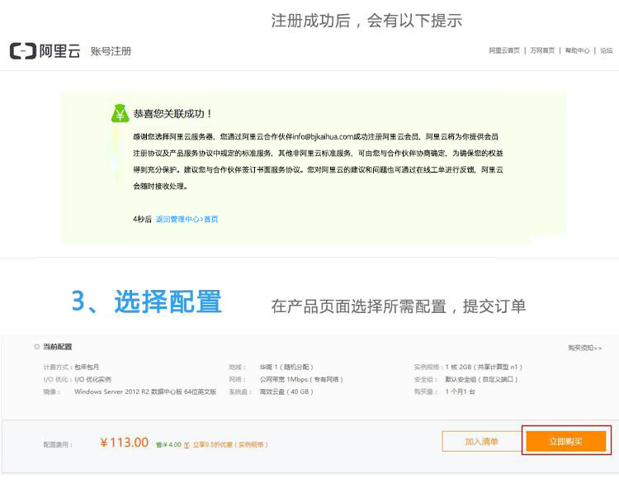Click the 计费方式 label
Image resolution: width=619 pixels, height=503 pixels.
point(58,367)
